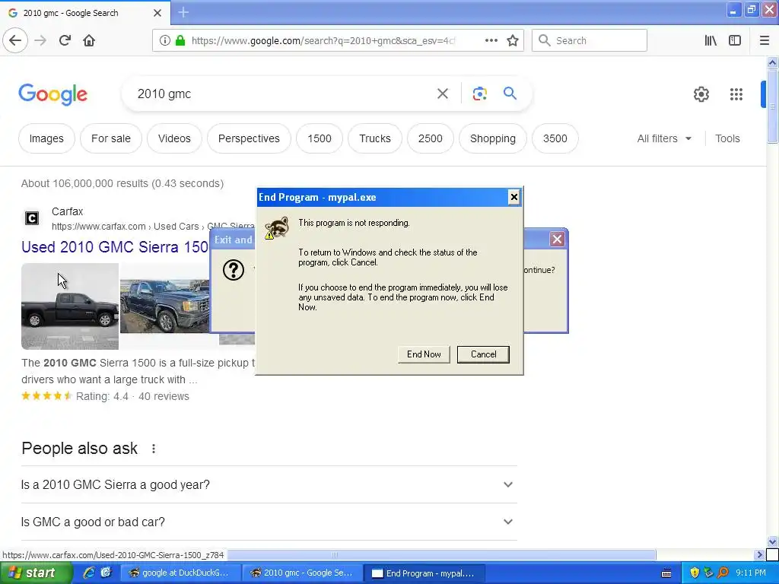The width and height of the screenshot is (779, 584).
Task: Click the Carfax site name text
Action: point(68,211)
